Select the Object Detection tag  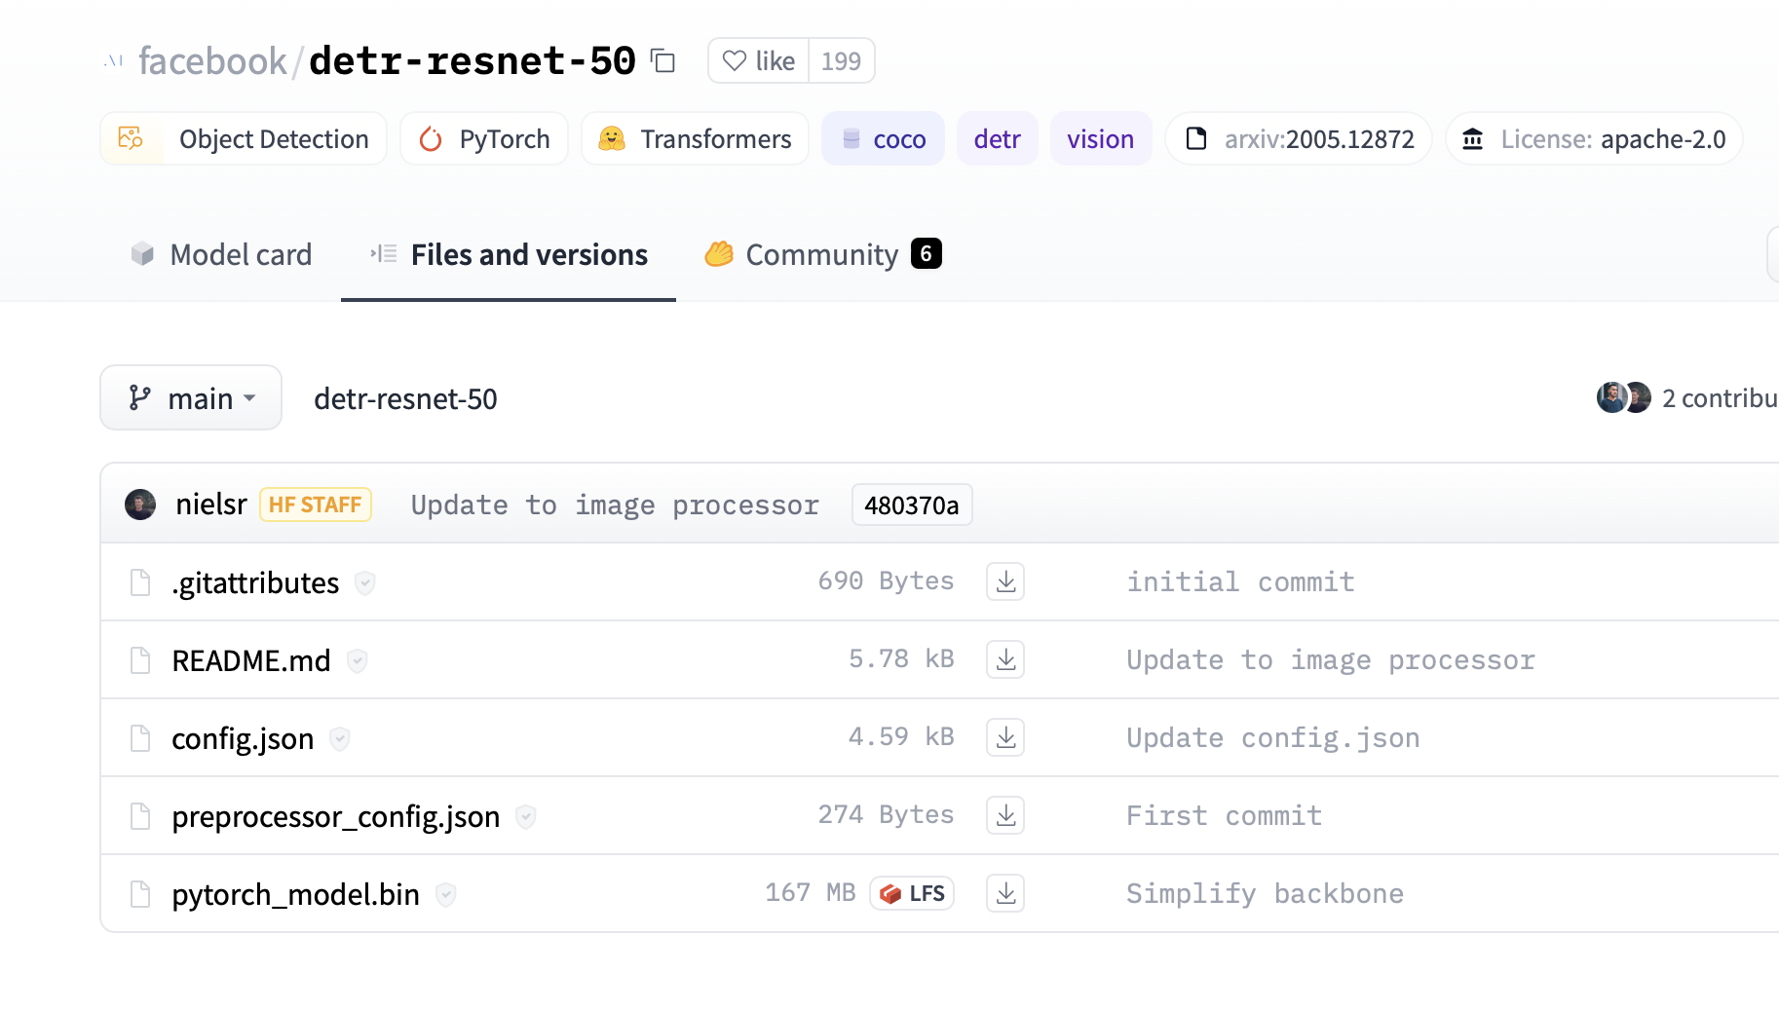(244, 138)
